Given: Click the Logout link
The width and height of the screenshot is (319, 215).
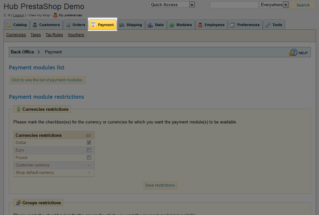Looking at the screenshot, I should [x=18, y=15].
